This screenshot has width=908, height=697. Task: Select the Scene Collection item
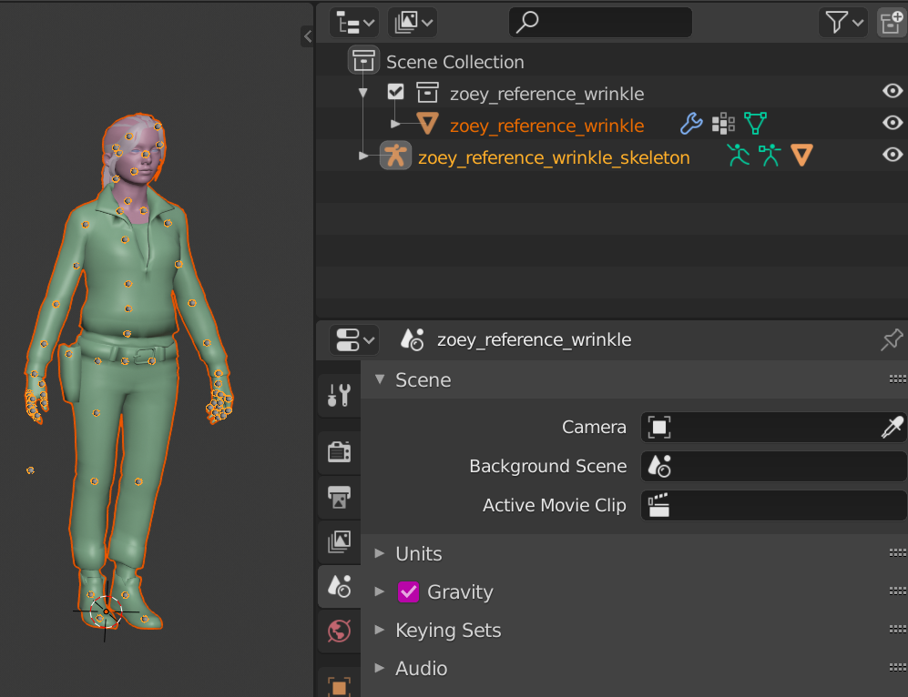tap(454, 63)
